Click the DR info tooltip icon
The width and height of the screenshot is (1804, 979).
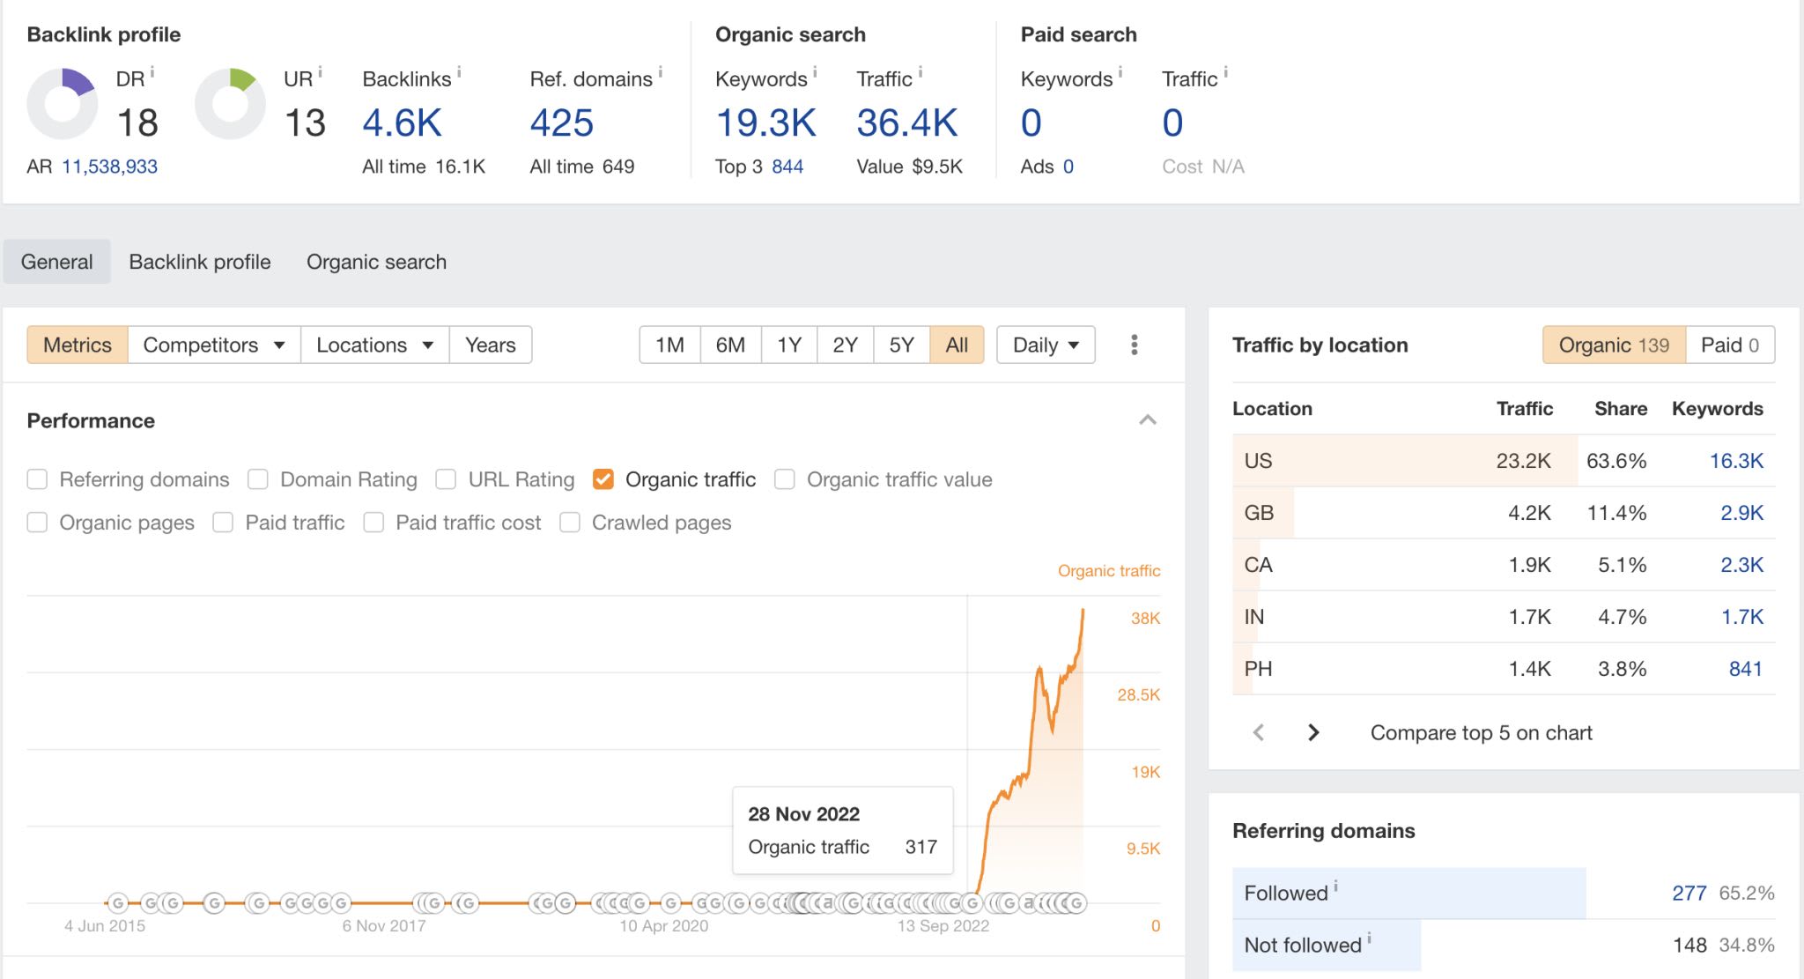tap(152, 72)
